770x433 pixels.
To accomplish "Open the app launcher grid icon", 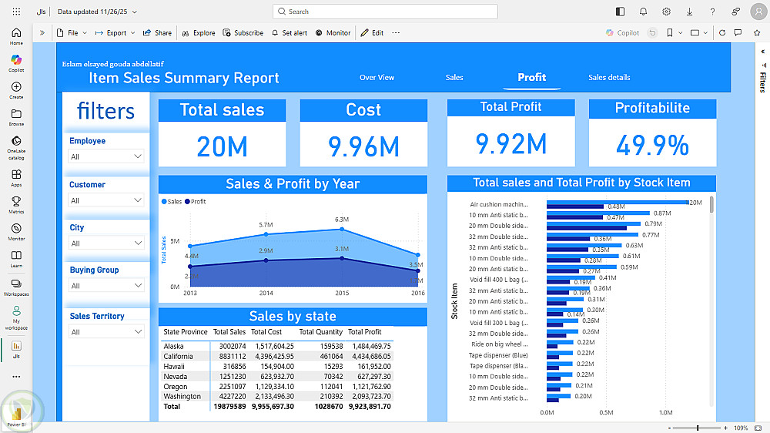I will pyautogui.click(x=16, y=12).
